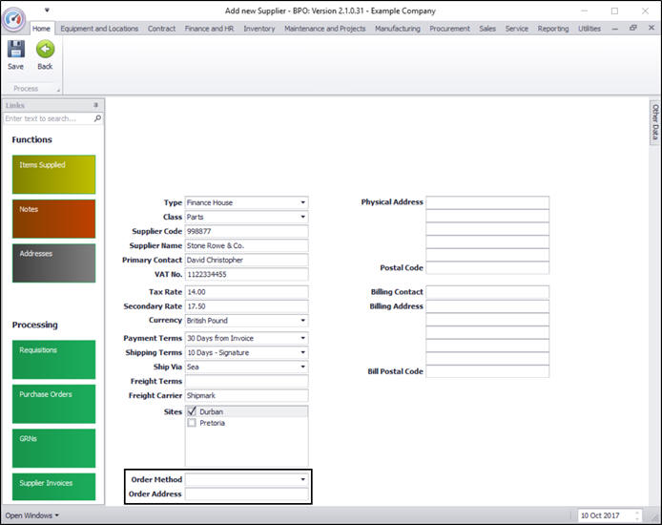
Task: Click the search magnifier icon in Links
Action: click(97, 119)
